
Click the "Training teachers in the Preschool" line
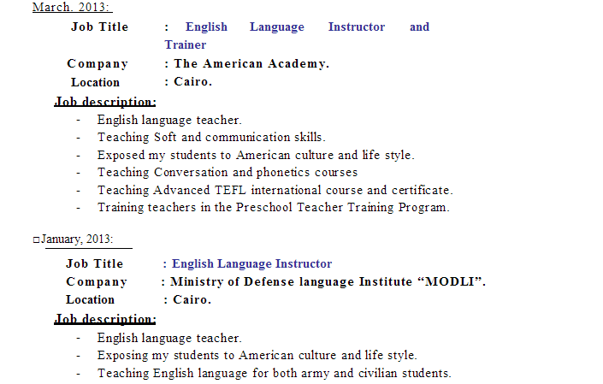pyautogui.click(x=273, y=208)
